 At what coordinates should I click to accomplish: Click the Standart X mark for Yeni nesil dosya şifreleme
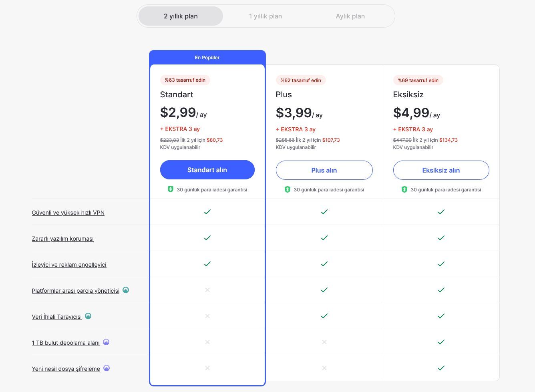coord(207,368)
